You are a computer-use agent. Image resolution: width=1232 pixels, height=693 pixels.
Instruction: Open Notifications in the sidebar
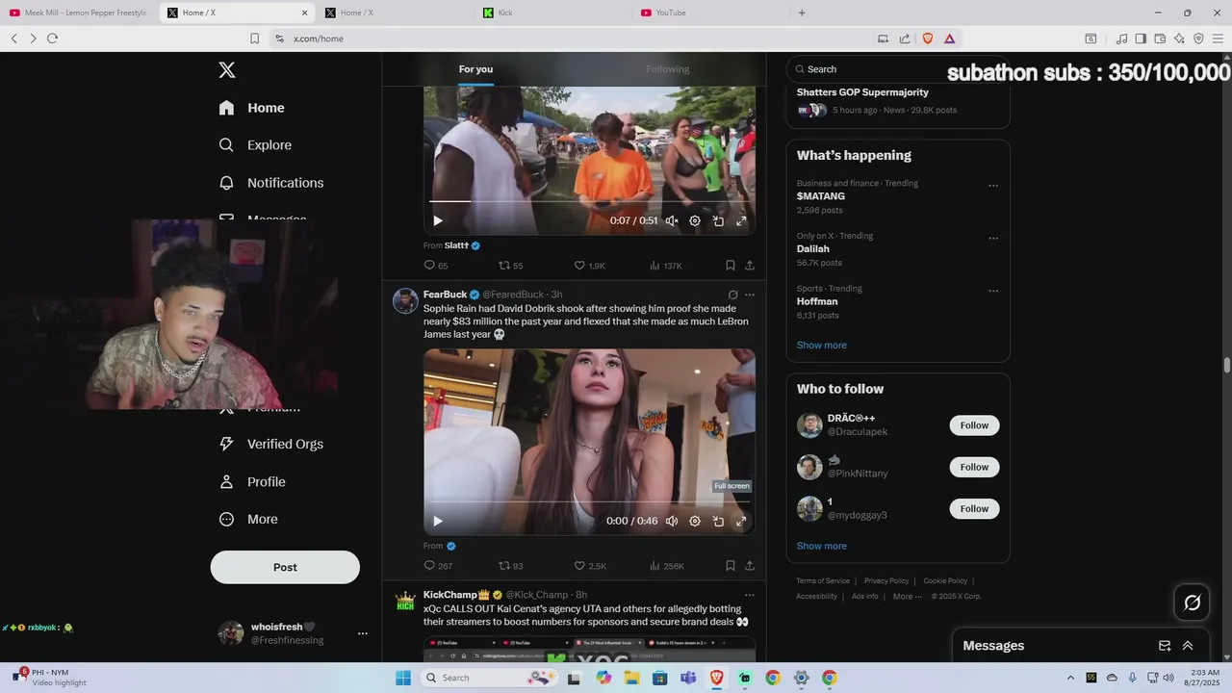[x=270, y=183]
